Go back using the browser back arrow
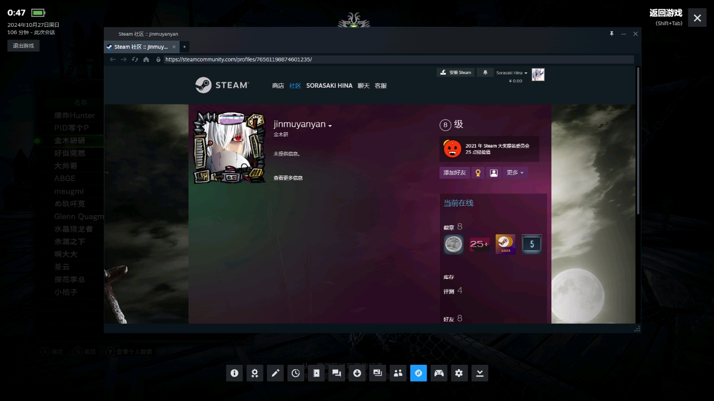This screenshot has height=401, width=714. [x=113, y=59]
